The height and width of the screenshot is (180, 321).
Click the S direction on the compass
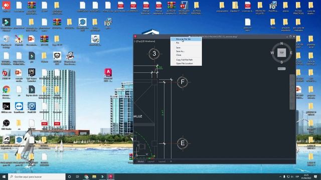pos(282,62)
